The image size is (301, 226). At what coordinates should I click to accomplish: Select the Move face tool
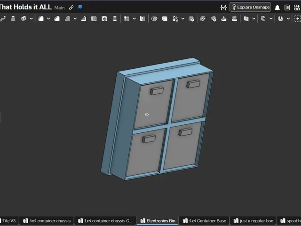point(224,19)
